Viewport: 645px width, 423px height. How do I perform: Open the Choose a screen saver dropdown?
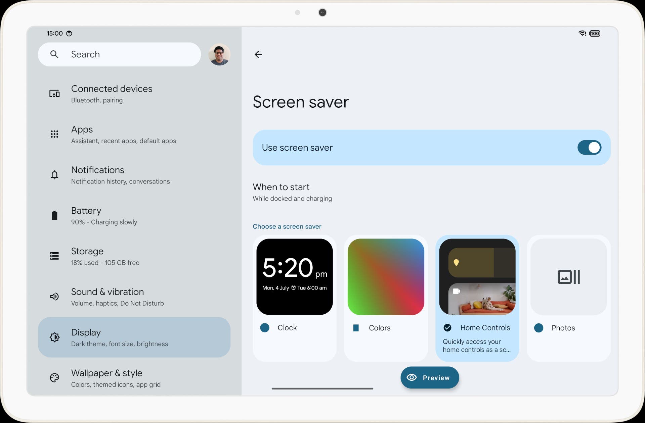pyautogui.click(x=287, y=226)
